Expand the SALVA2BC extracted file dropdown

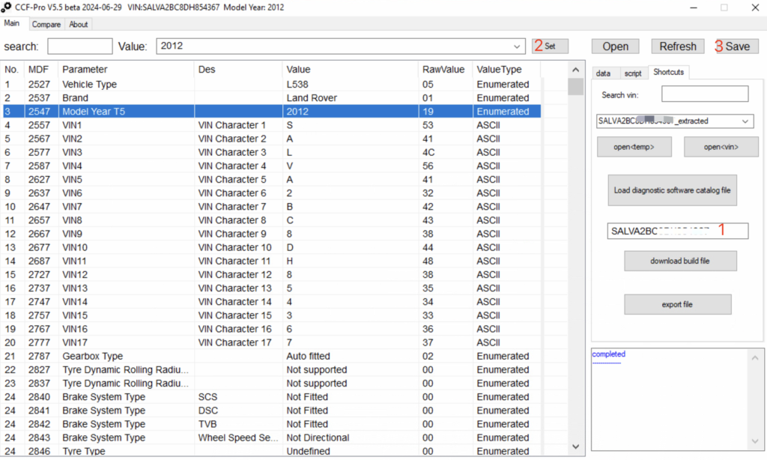(x=745, y=121)
